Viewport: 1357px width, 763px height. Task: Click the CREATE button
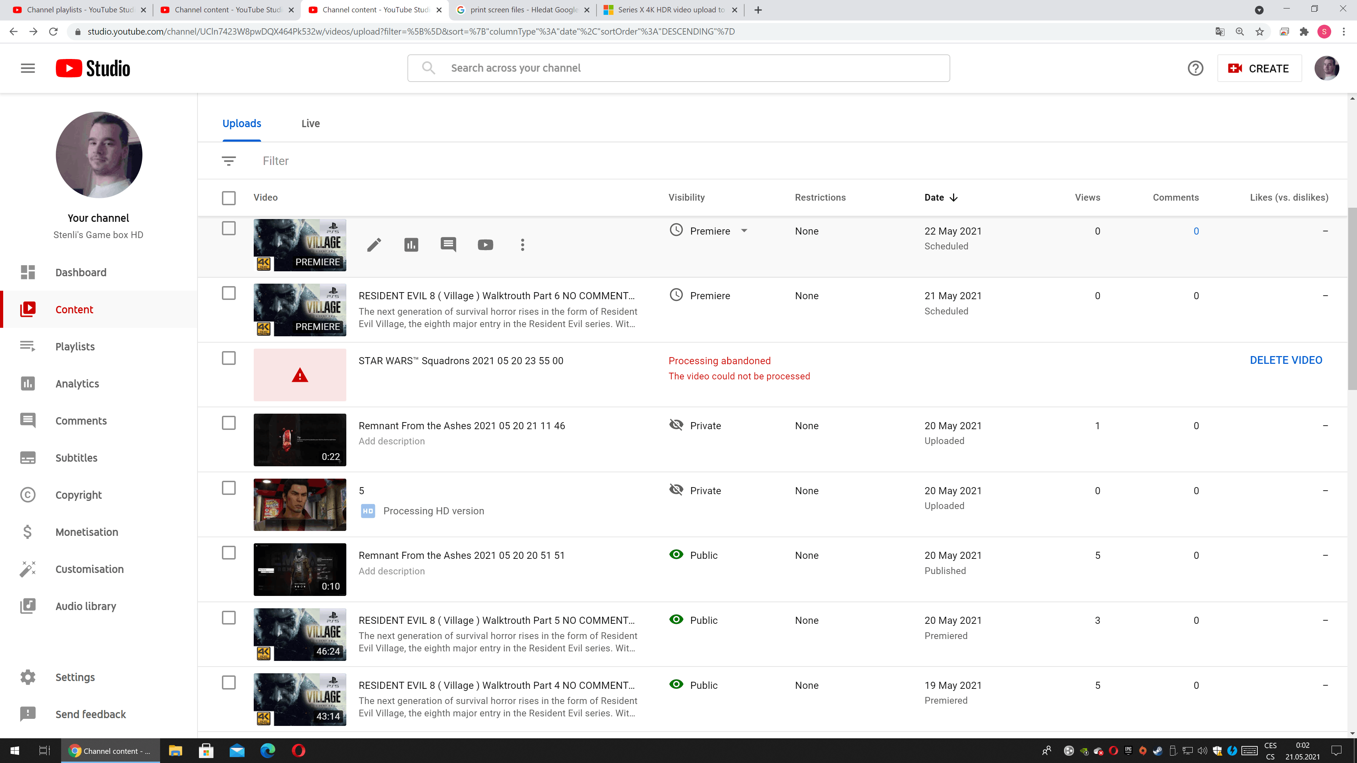click(x=1259, y=69)
